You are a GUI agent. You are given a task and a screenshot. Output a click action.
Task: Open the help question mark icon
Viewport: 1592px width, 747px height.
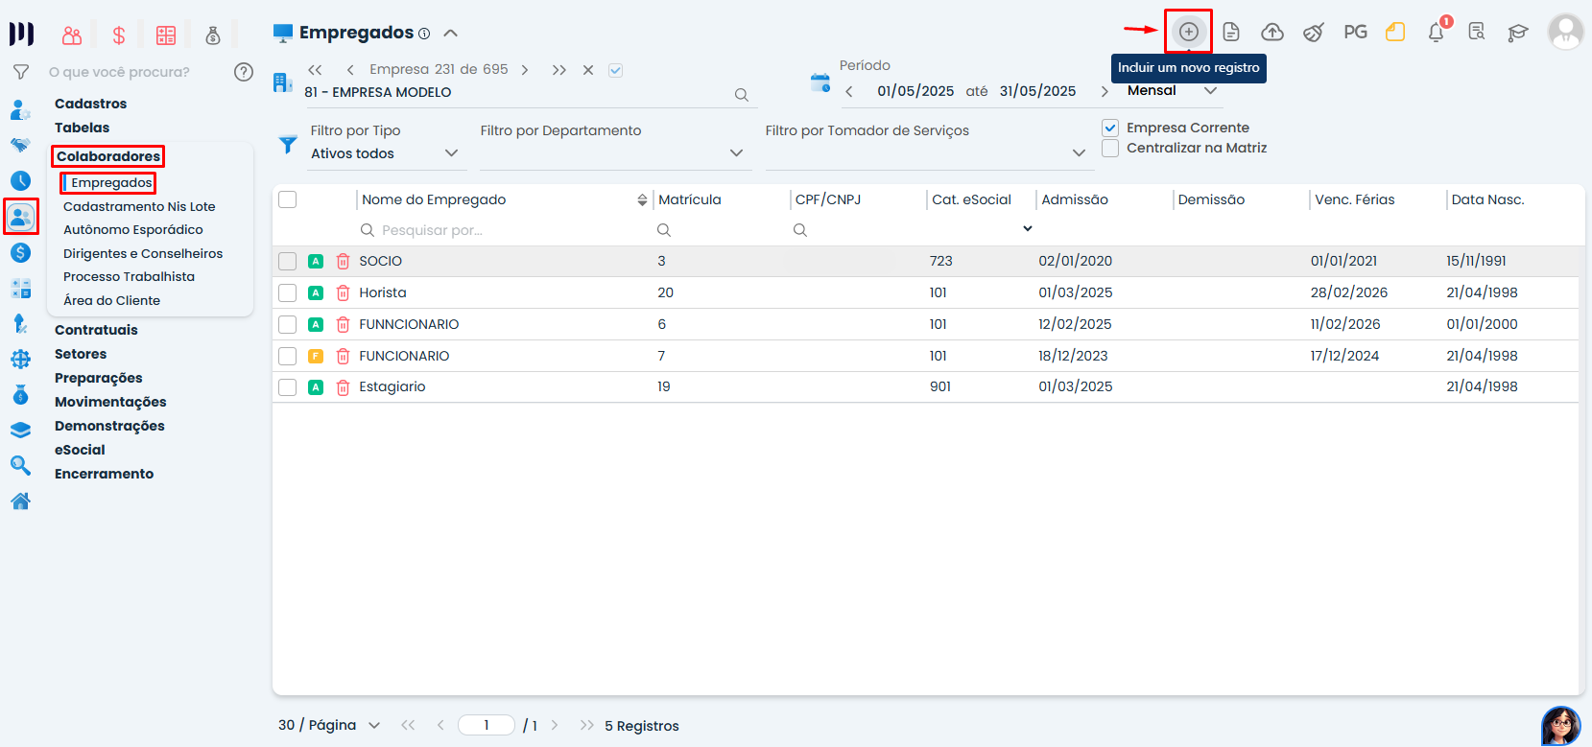pyautogui.click(x=244, y=72)
